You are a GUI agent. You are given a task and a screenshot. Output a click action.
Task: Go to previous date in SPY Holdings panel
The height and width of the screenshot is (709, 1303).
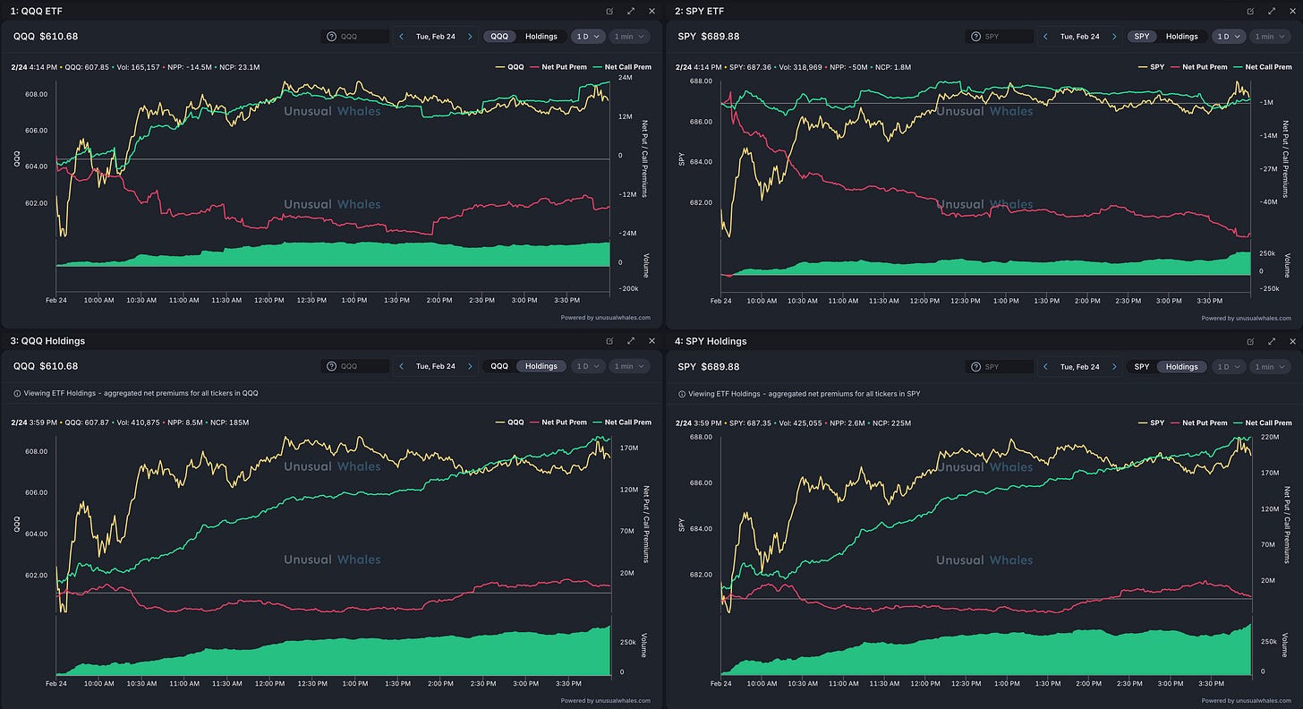point(1046,366)
